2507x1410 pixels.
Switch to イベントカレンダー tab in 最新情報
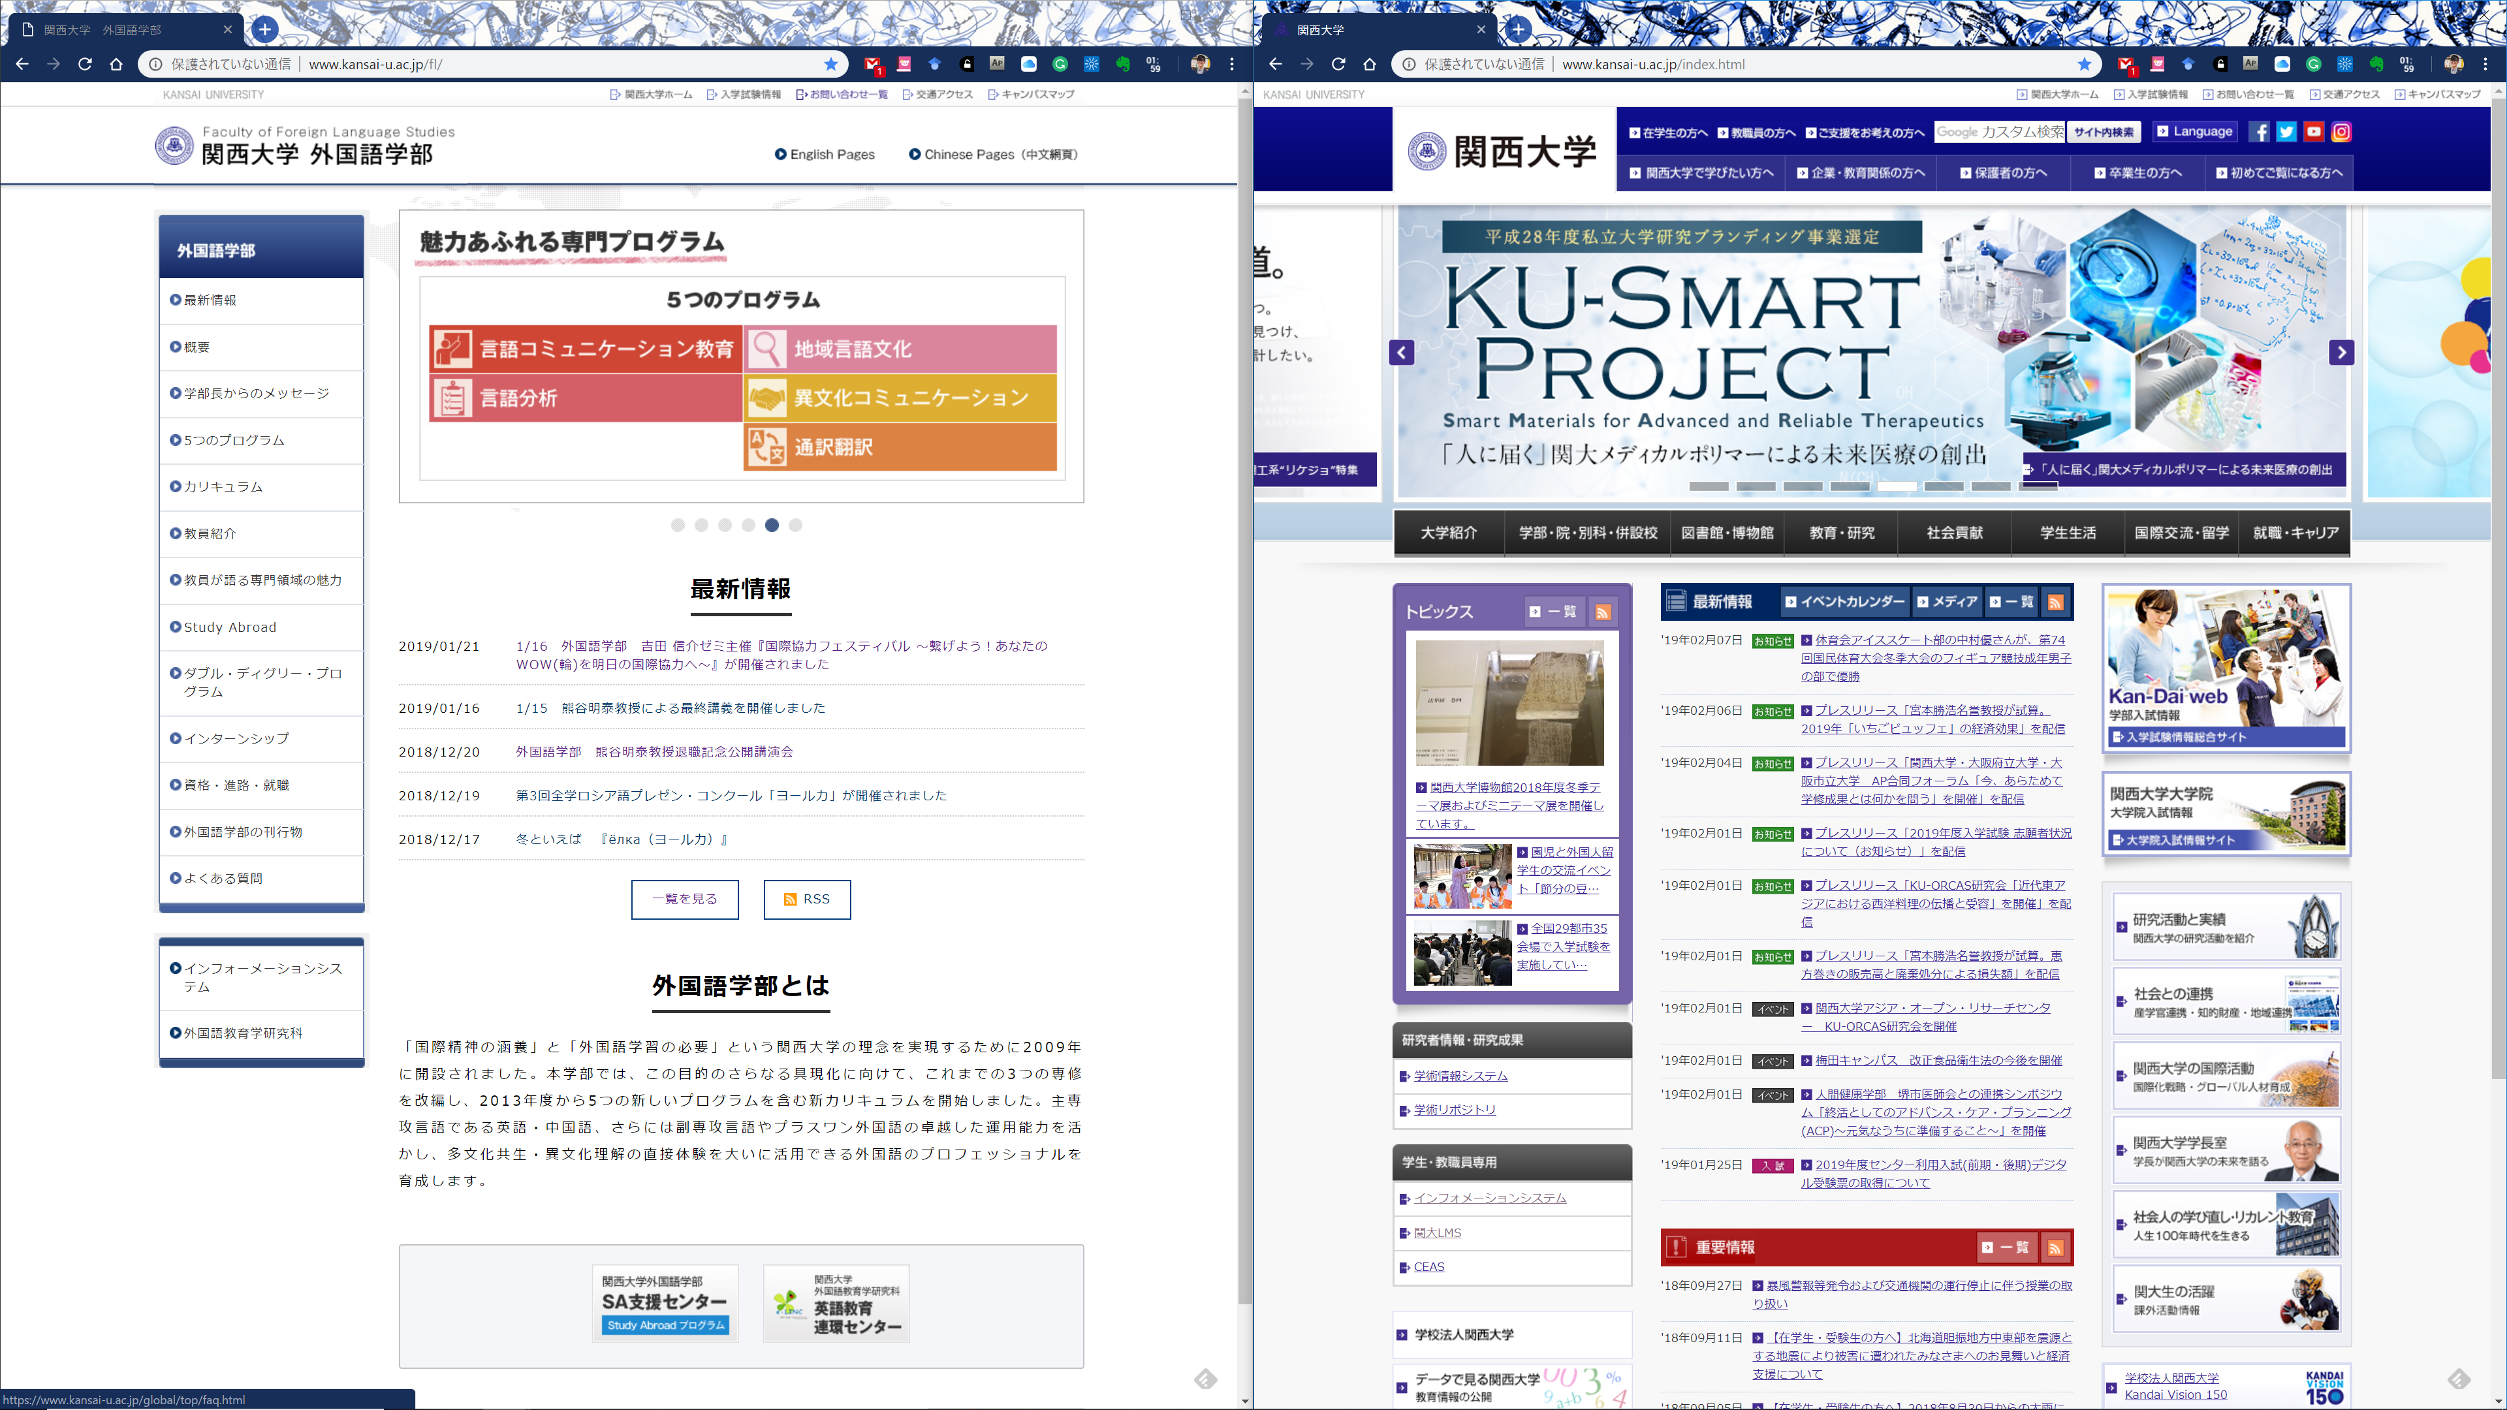click(x=1844, y=603)
